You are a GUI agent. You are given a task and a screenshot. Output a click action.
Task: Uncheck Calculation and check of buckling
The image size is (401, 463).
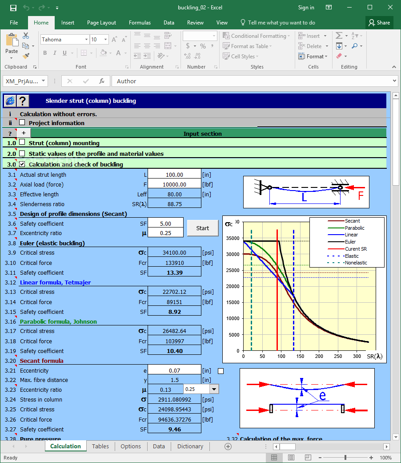(22, 164)
